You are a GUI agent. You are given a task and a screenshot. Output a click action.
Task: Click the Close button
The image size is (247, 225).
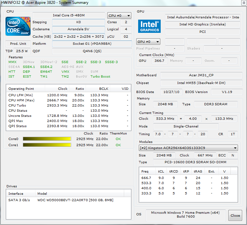[x=235, y=215]
